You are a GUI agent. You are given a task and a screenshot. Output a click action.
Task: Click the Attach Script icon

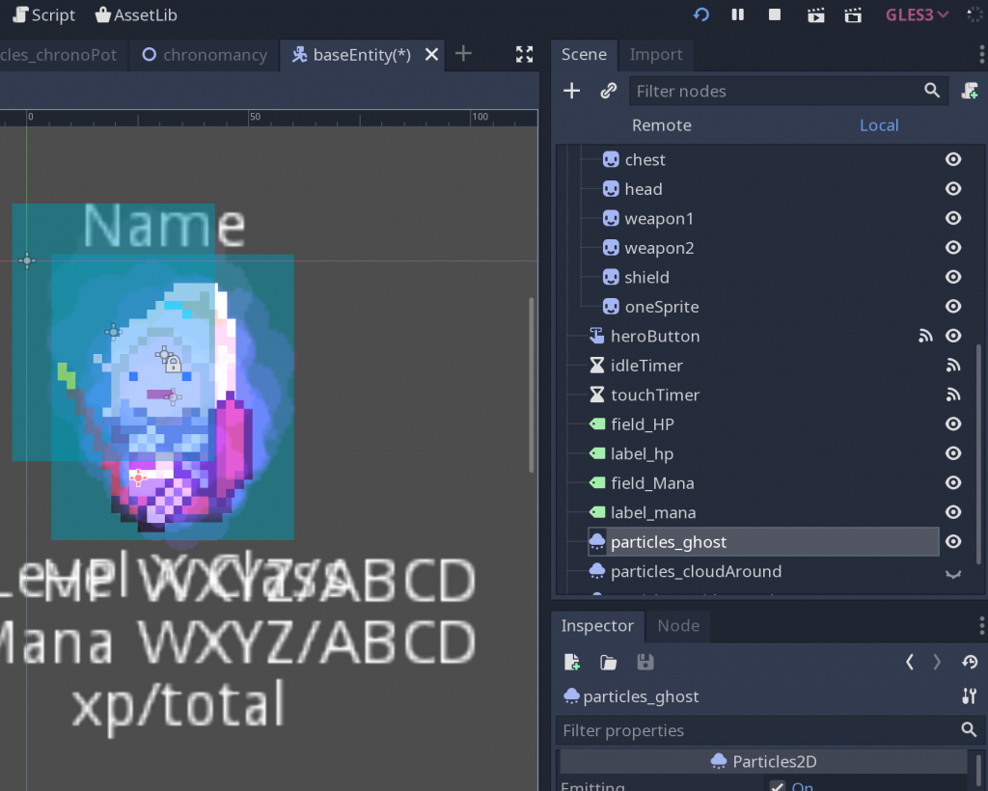[x=970, y=91]
